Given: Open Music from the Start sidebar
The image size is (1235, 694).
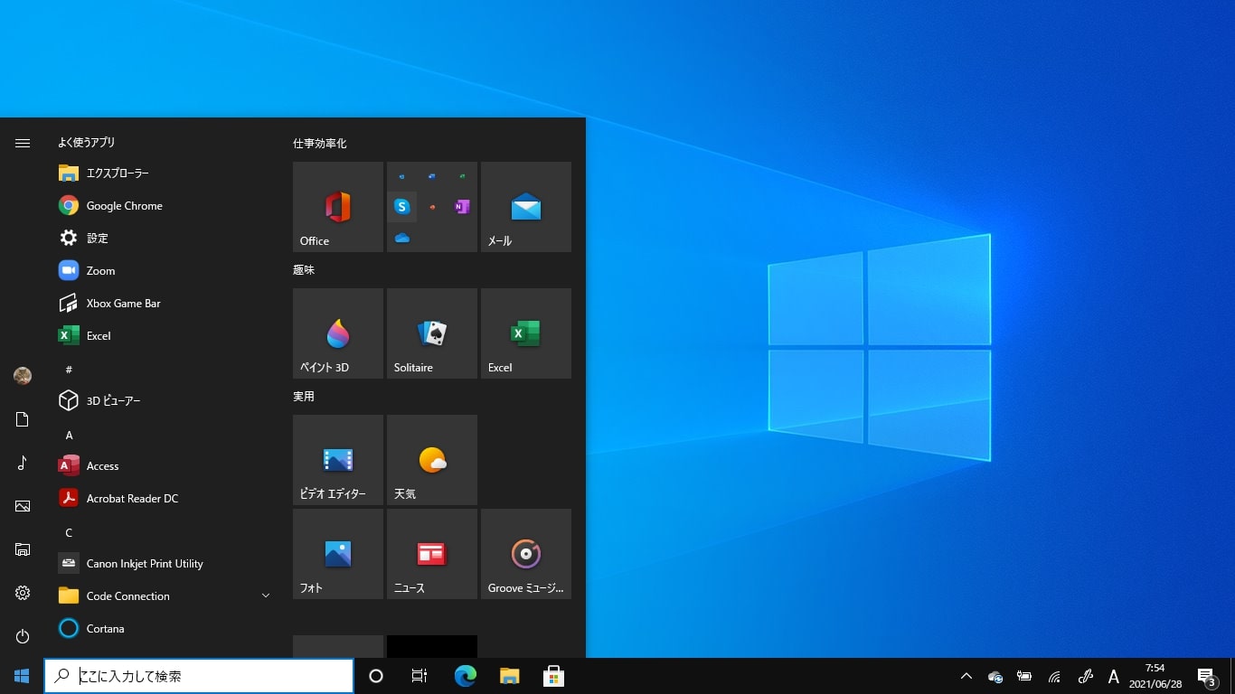Looking at the screenshot, I should tap(23, 463).
